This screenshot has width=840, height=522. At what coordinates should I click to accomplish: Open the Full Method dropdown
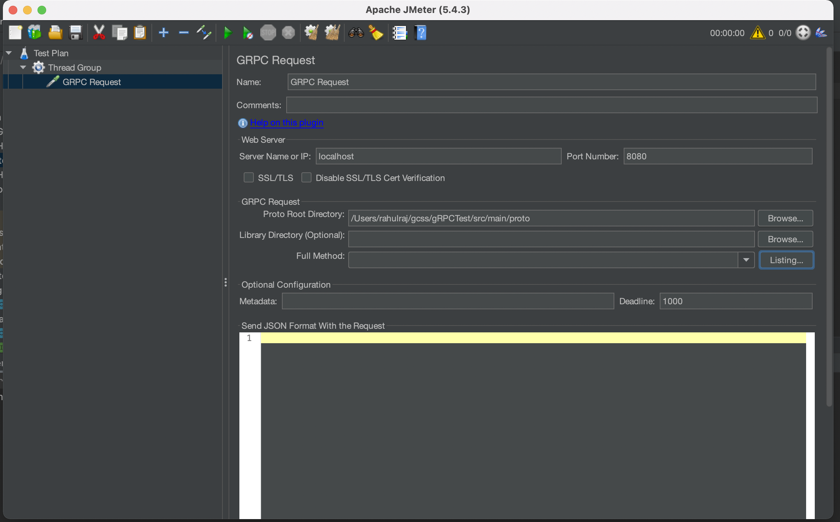746,260
